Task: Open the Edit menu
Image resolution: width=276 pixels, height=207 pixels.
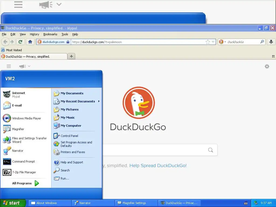Action: 13,34
